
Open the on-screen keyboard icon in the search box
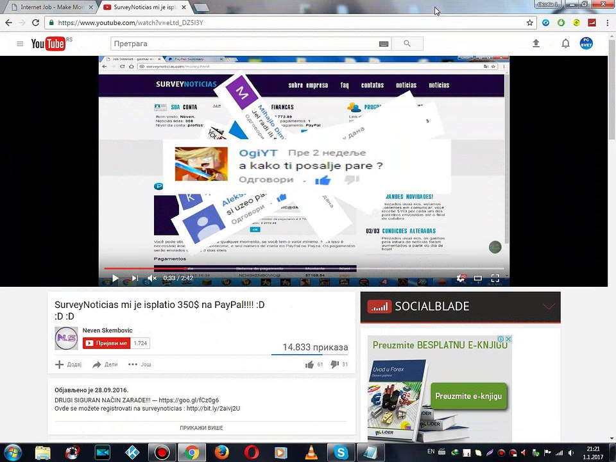pos(384,44)
